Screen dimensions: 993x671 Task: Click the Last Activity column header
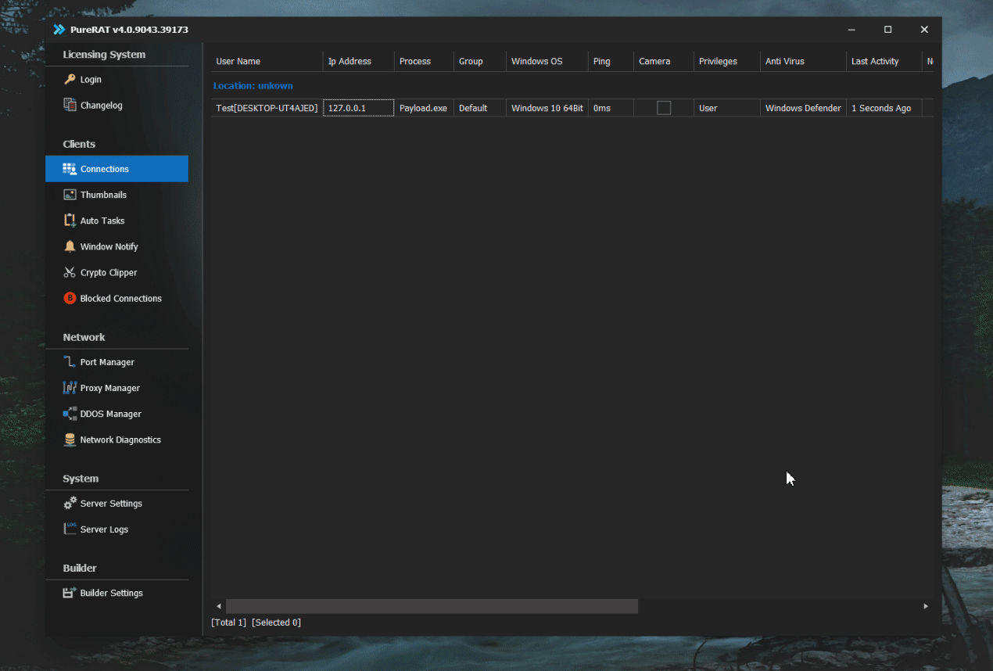click(x=884, y=61)
